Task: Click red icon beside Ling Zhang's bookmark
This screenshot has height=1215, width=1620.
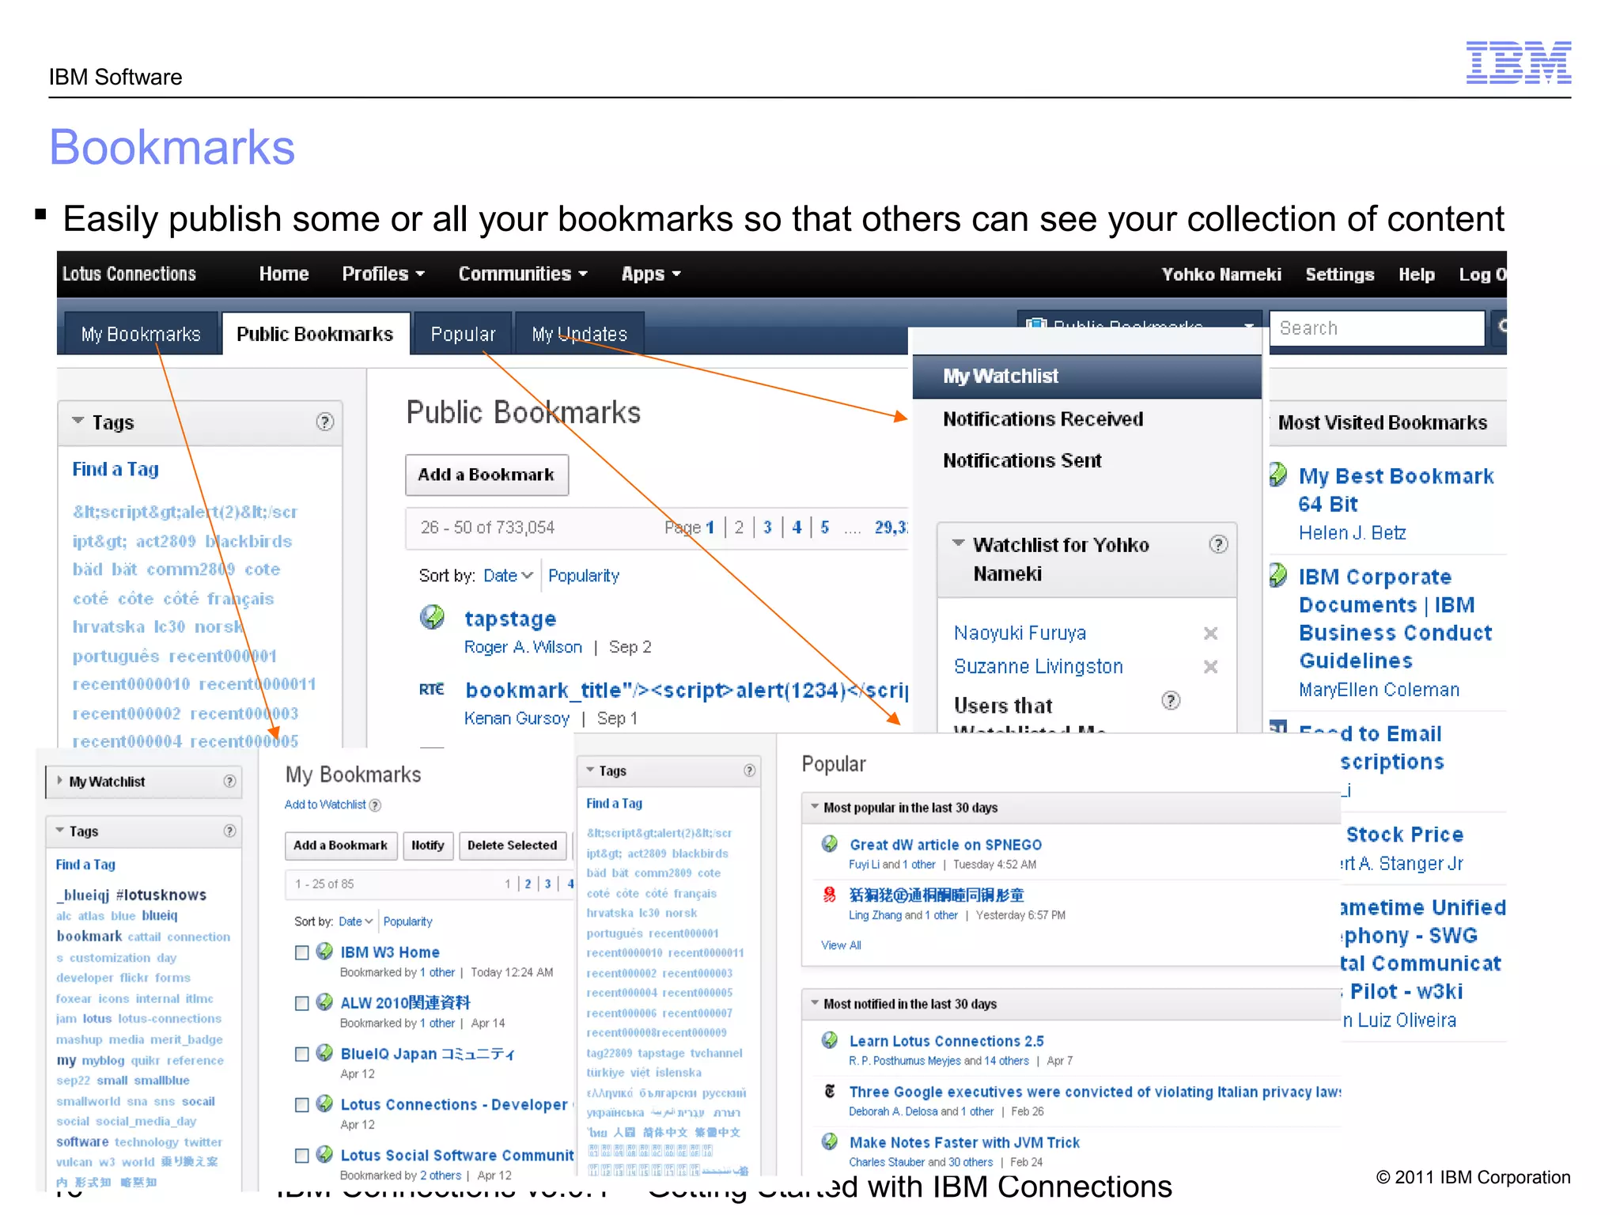Action: 830,894
